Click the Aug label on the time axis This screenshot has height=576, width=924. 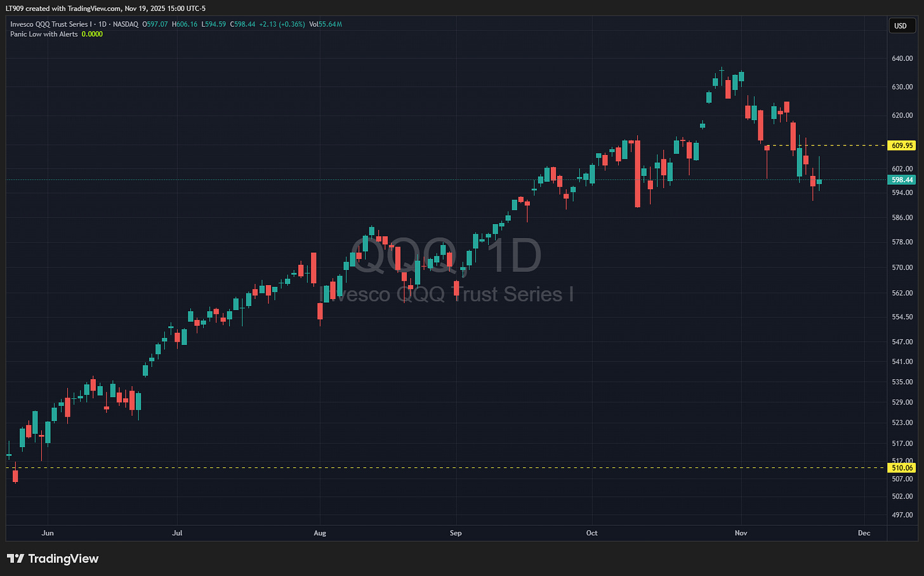coord(320,533)
